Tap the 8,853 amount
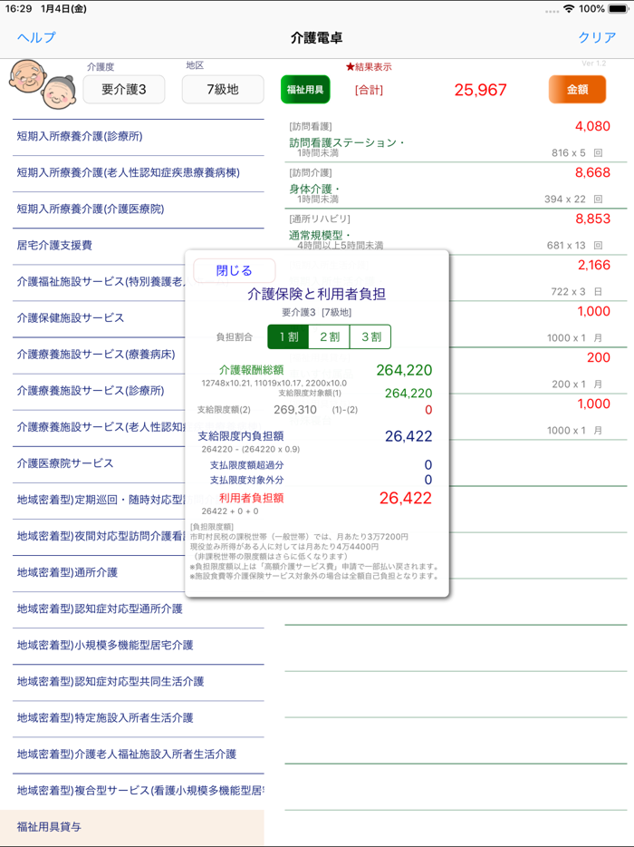Viewport: 634px width, 847px height. pos(592,219)
